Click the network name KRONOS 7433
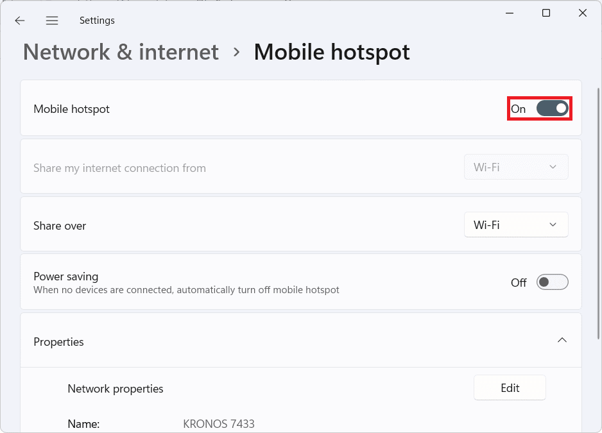The width and height of the screenshot is (602, 433). [x=218, y=423]
